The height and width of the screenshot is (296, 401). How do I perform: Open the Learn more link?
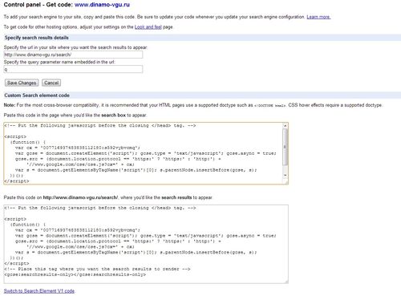[x=318, y=17]
